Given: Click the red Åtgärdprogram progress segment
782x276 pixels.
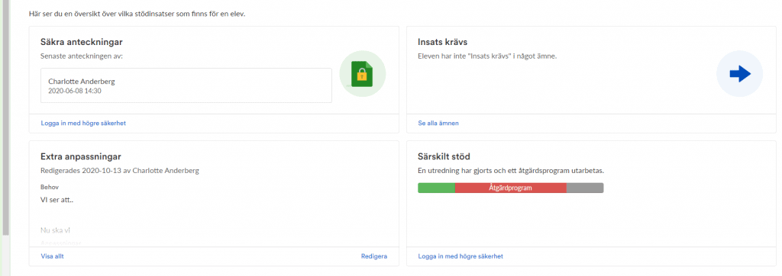Looking at the screenshot, I should click(x=511, y=188).
